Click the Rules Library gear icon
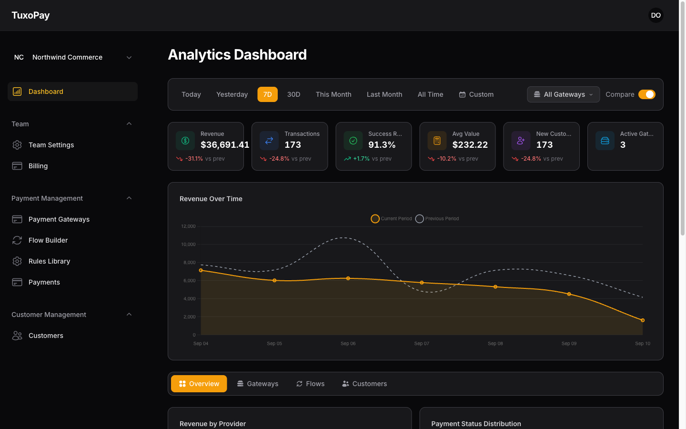The height and width of the screenshot is (429, 686). (17, 261)
